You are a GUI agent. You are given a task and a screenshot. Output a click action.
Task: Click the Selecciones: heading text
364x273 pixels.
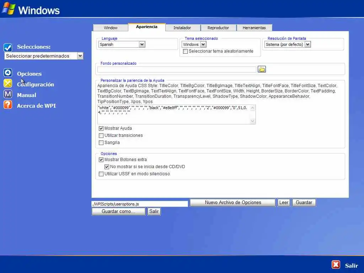pyautogui.click(x=34, y=47)
